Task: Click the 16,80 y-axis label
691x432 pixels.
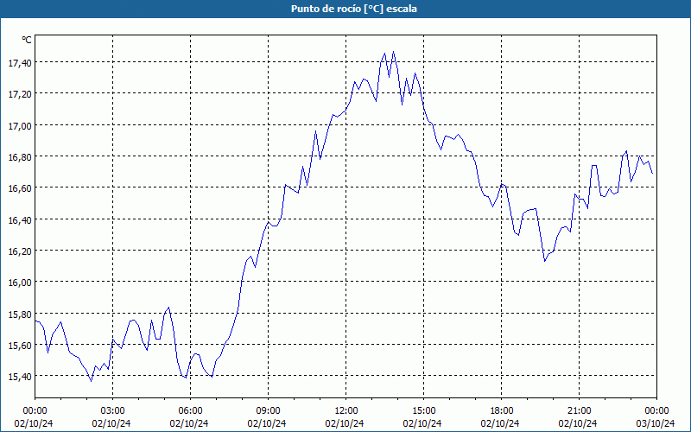Action: (20, 157)
